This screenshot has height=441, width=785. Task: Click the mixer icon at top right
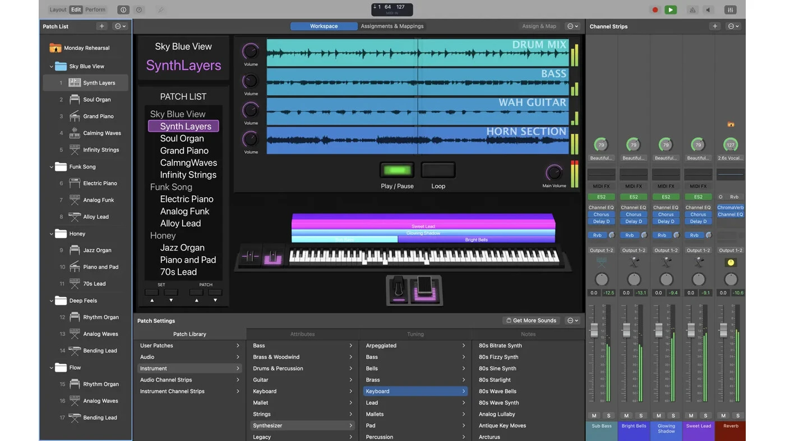[x=730, y=10]
